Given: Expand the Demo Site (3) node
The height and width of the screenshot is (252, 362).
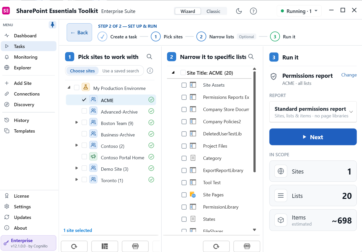Looking at the screenshot, I should tap(77, 168).
